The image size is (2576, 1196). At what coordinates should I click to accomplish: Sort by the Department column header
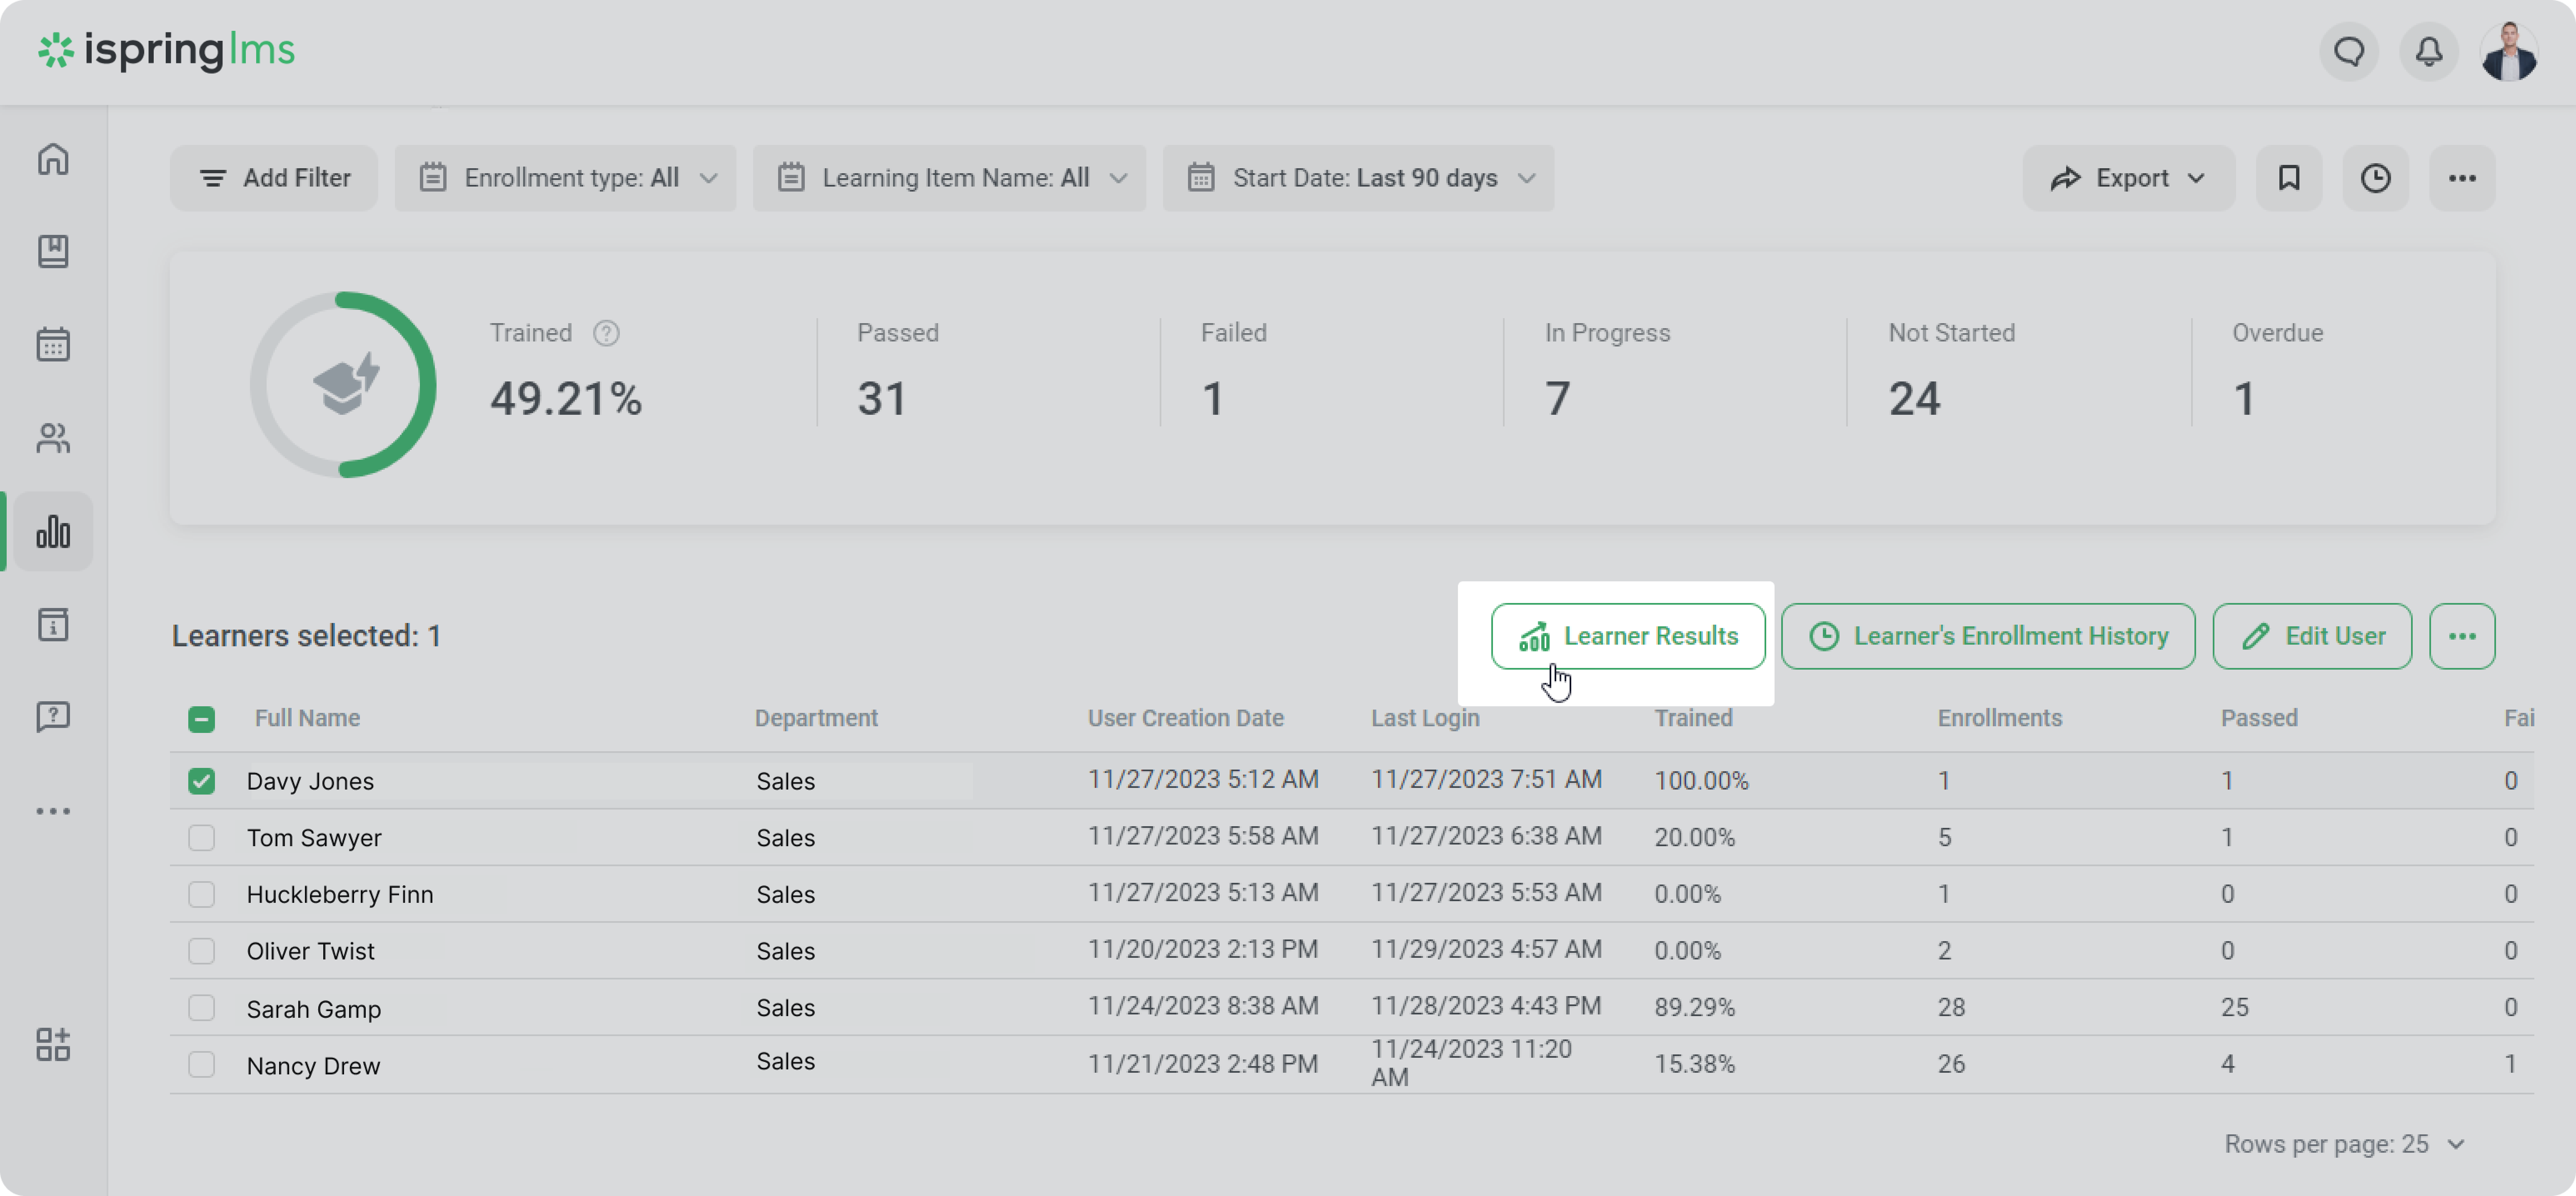(816, 718)
